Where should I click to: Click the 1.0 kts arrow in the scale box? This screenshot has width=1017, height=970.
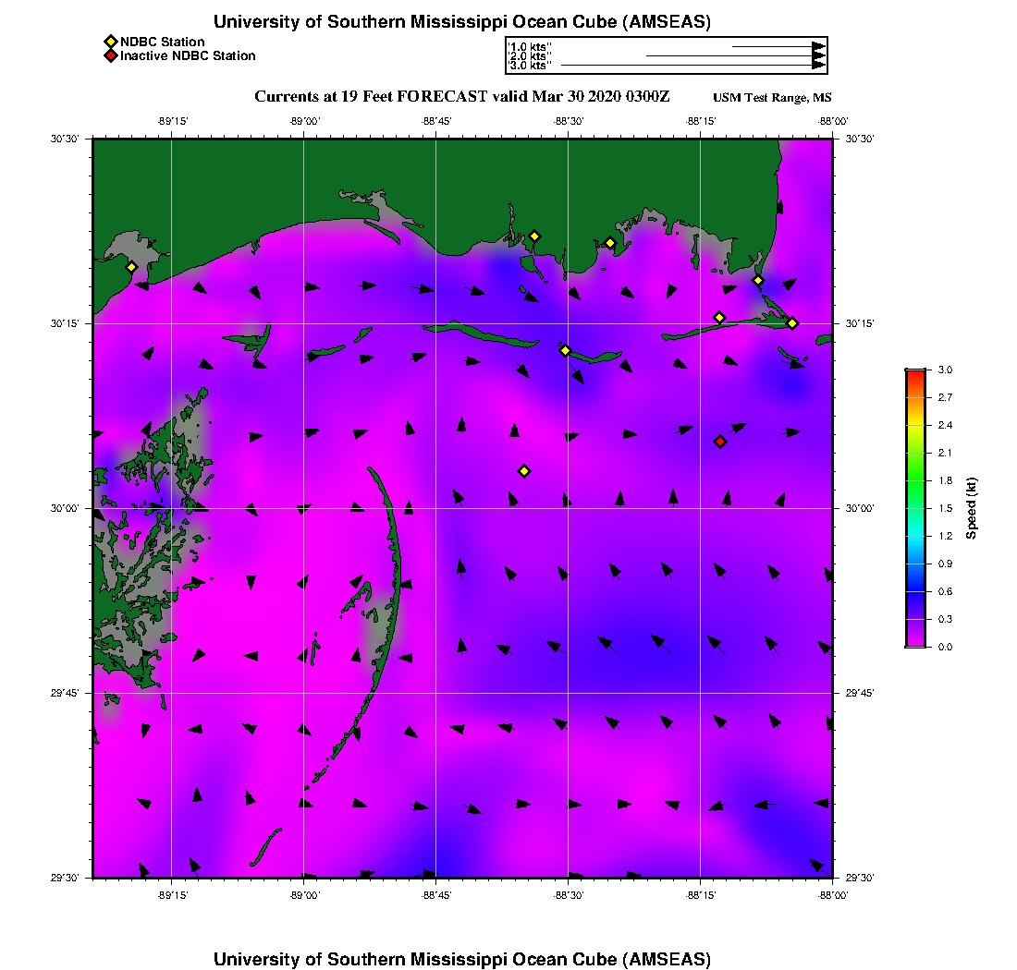778,45
